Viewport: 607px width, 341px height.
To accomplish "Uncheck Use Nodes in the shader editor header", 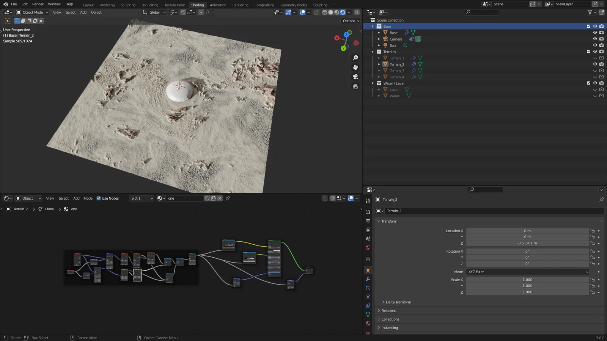I will (x=99, y=198).
